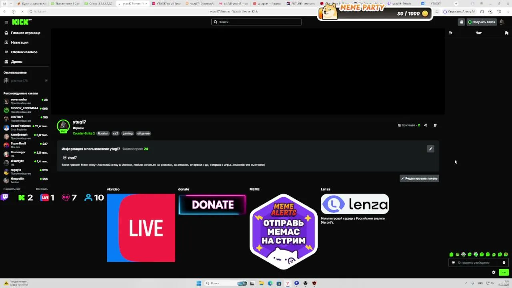Click Редактировать панель button

(419, 178)
